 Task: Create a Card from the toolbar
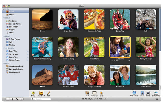[x=101, y=93]
